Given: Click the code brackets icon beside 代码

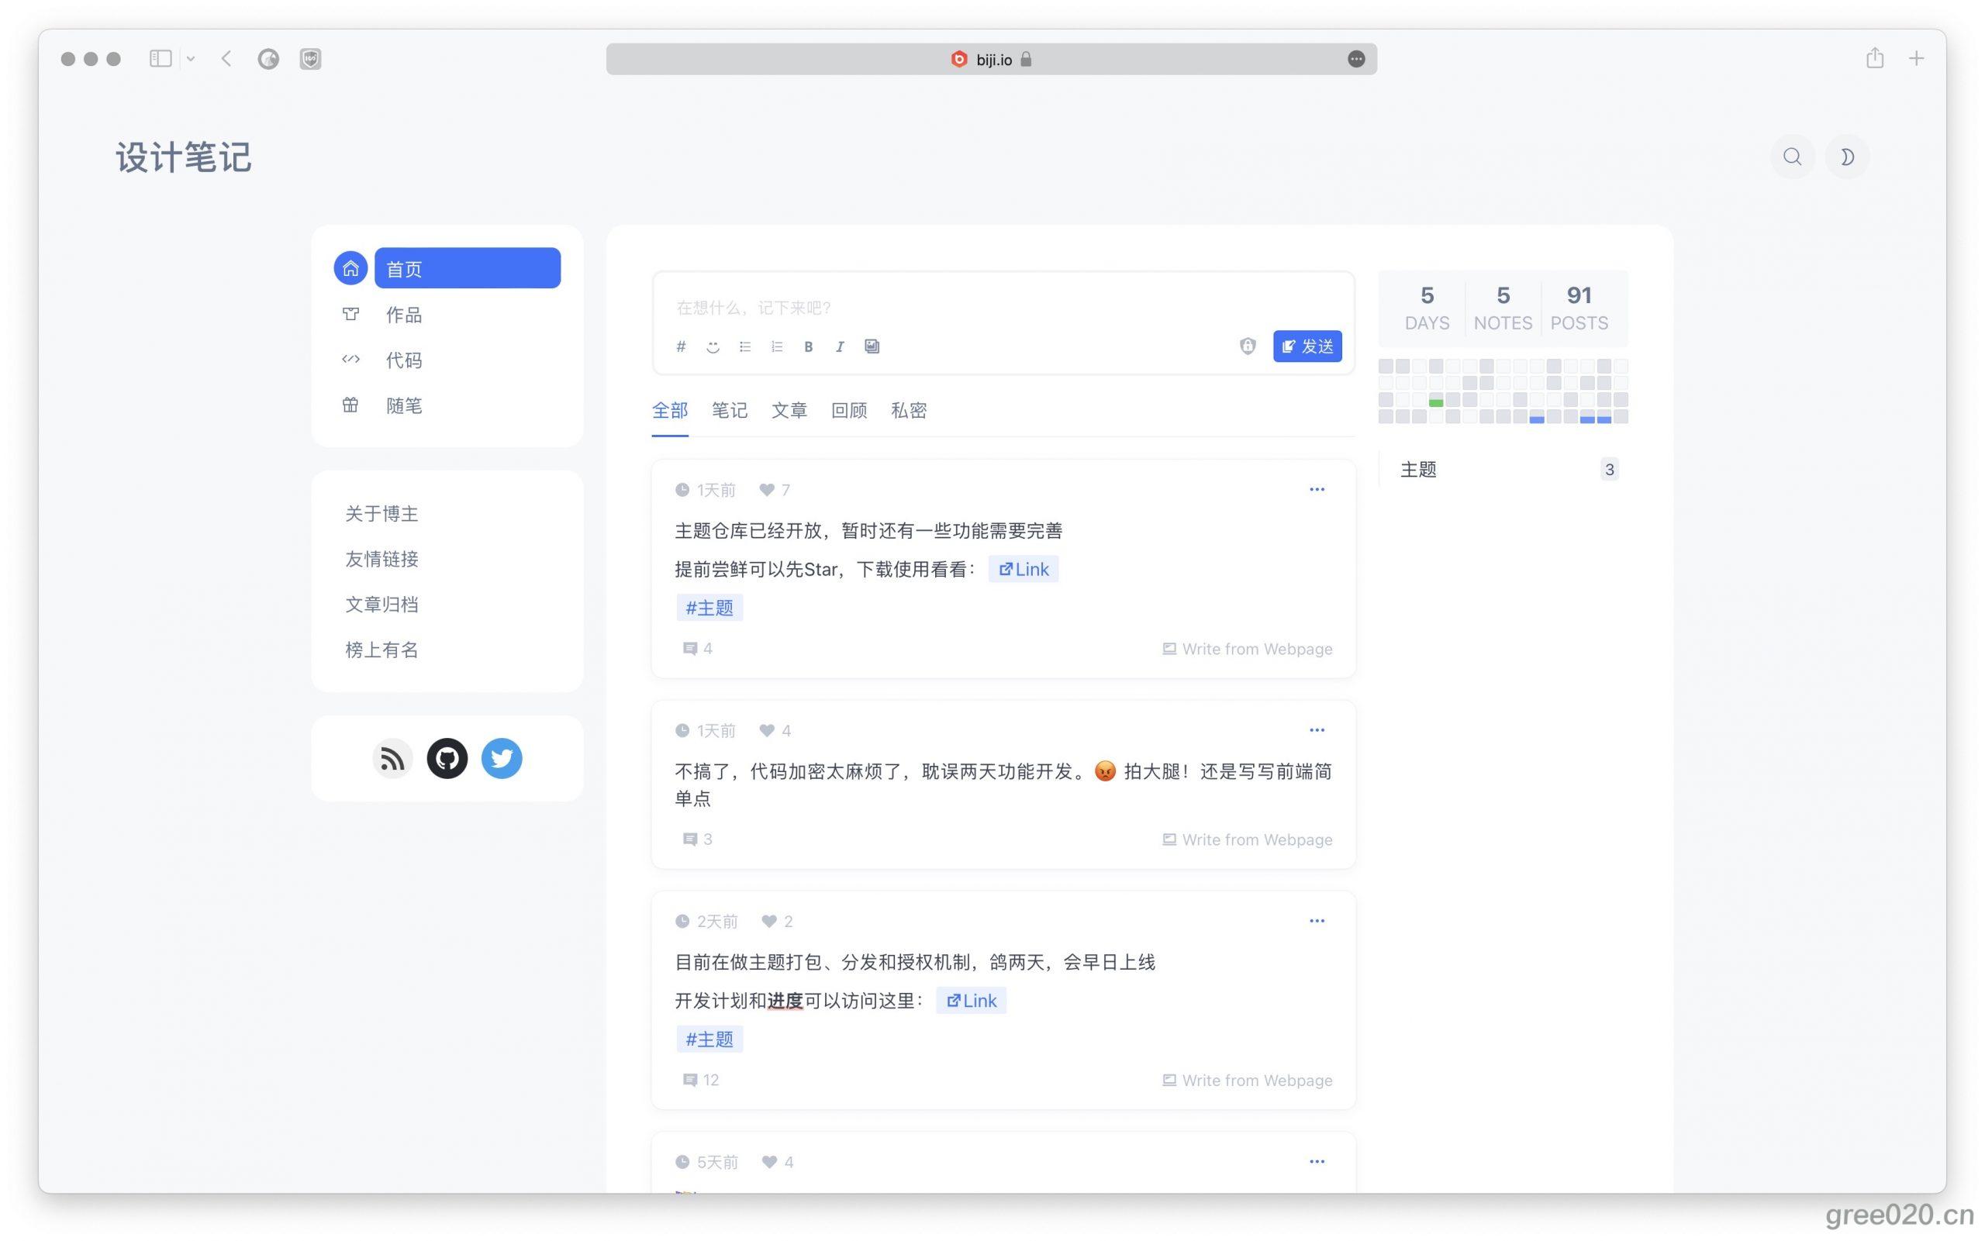Looking at the screenshot, I should pyautogui.click(x=350, y=360).
